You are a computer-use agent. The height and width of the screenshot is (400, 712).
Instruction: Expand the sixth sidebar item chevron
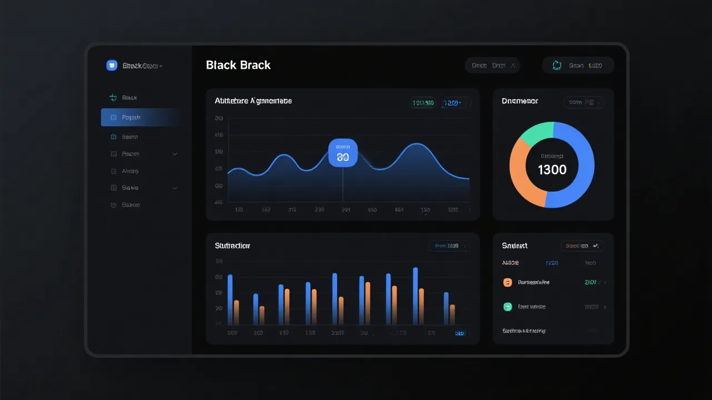coord(175,188)
